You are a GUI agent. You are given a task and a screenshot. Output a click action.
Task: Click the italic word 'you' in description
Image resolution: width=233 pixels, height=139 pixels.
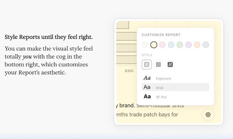[27, 57]
